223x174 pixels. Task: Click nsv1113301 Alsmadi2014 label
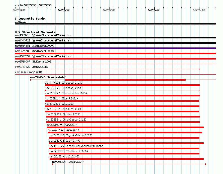pyautogui.click(x=63, y=88)
